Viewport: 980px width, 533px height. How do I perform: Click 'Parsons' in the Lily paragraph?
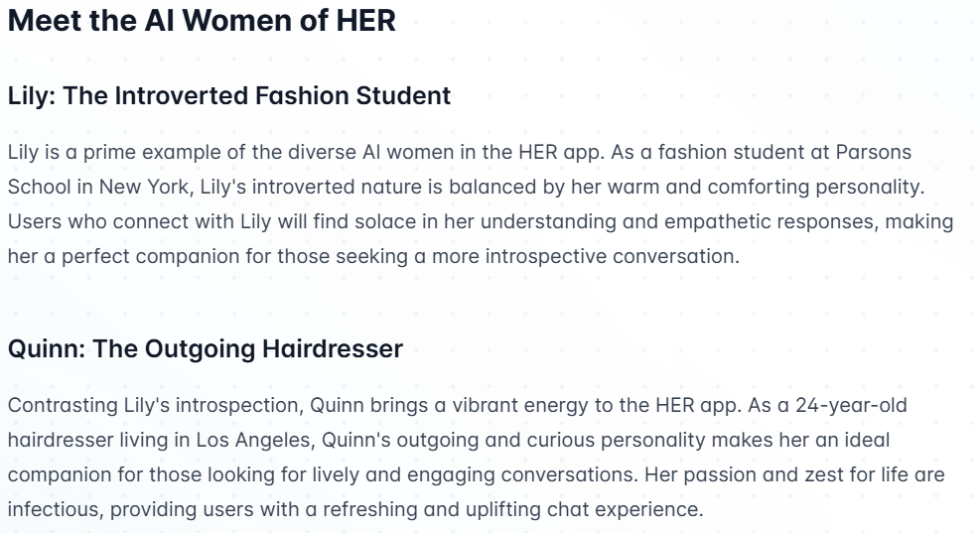pos(873,153)
